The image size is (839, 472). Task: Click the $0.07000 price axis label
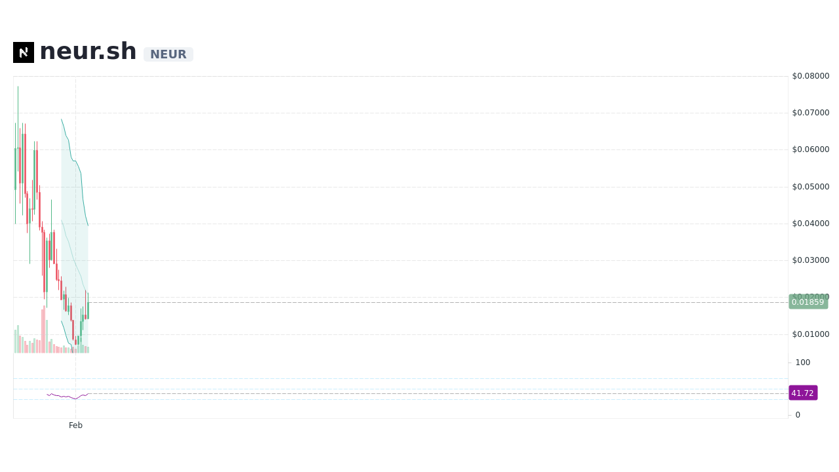(x=811, y=113)
